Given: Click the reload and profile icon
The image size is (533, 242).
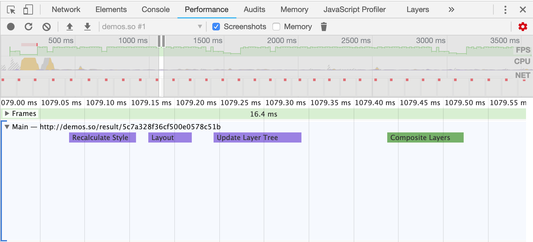Looking at the screenshot, I should pyautogui.click(x=29, y=27).
